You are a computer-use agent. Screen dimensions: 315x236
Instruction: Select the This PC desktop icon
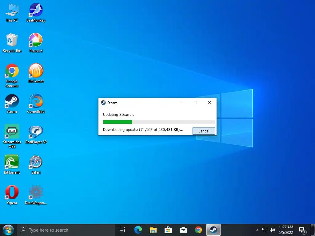pos(12,13)
